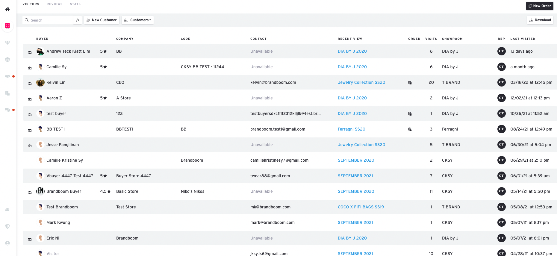Click the store icon beside test buyer

click(x=30, y=115)
